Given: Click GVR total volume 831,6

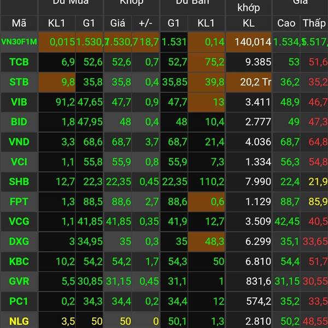Looking at the screenshot, I should (259, 281).
